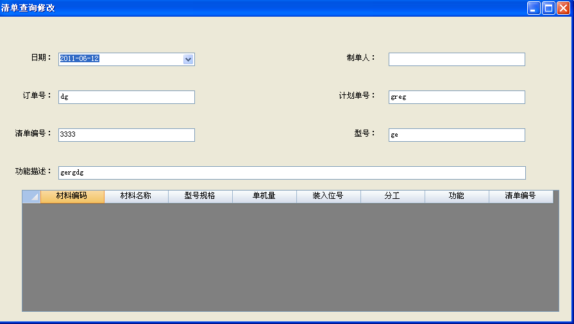
Task: Click the 计划单号 label
Action: tap(357, 95)
